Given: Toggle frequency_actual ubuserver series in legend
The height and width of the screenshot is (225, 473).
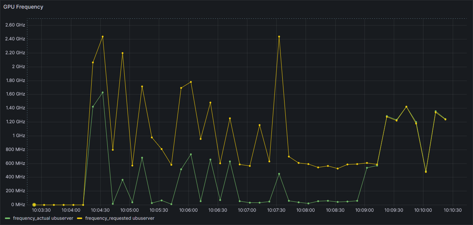Looking at the screenshot, I should tap(43, 218).
